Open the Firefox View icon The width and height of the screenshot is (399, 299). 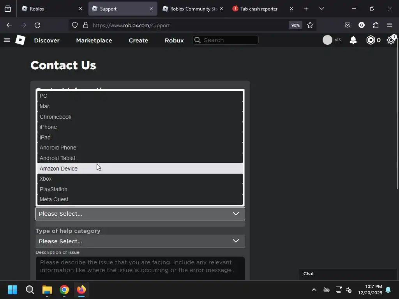(x=8, y=9)
